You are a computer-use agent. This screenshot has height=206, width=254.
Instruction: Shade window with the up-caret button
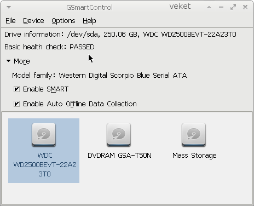point(209,7)
